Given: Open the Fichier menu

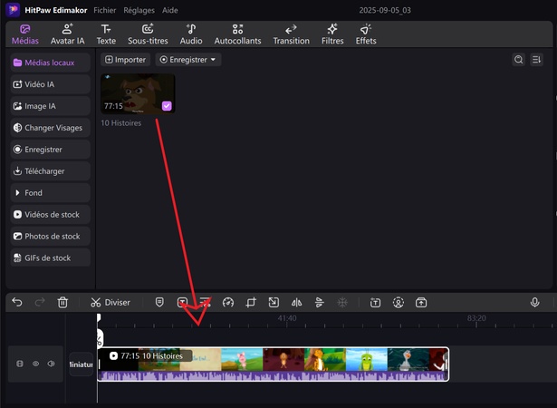Looking at the screenshot, I should (104, 9).
